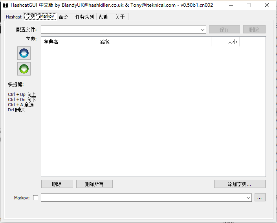Click 添加字典... to add a dictionary
Screen dimensions: 277x223
(240, 184)
